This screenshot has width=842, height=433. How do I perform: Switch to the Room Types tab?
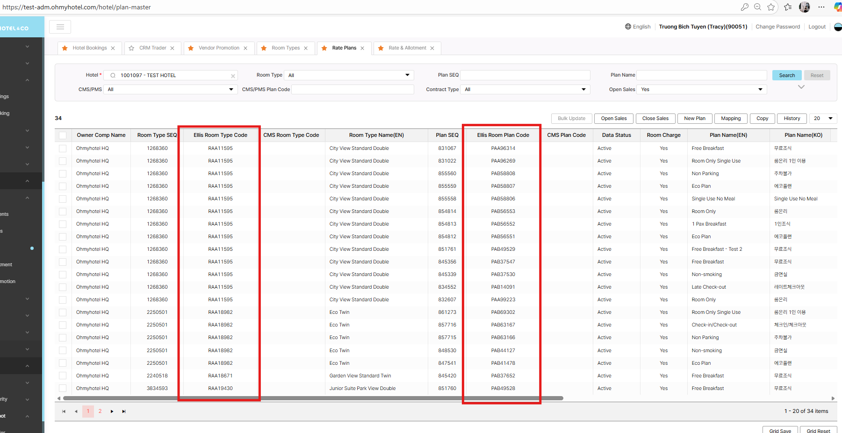click(285, 48)
